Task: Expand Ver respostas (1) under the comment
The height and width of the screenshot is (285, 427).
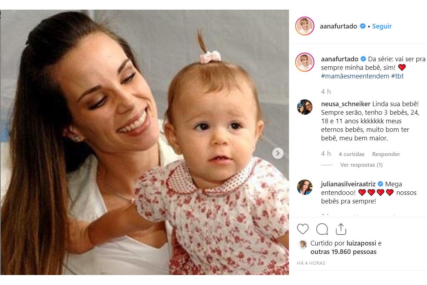Action: coord(362,165)
